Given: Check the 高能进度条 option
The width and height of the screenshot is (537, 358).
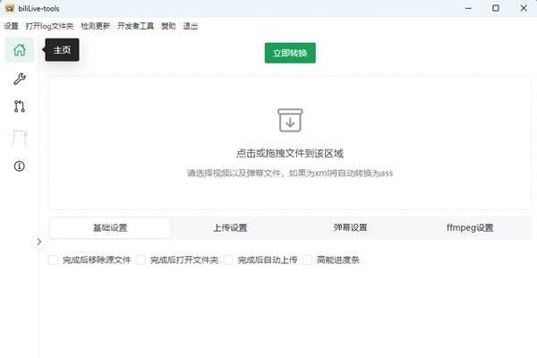Looking at the screenshot, I should [308, 260].
